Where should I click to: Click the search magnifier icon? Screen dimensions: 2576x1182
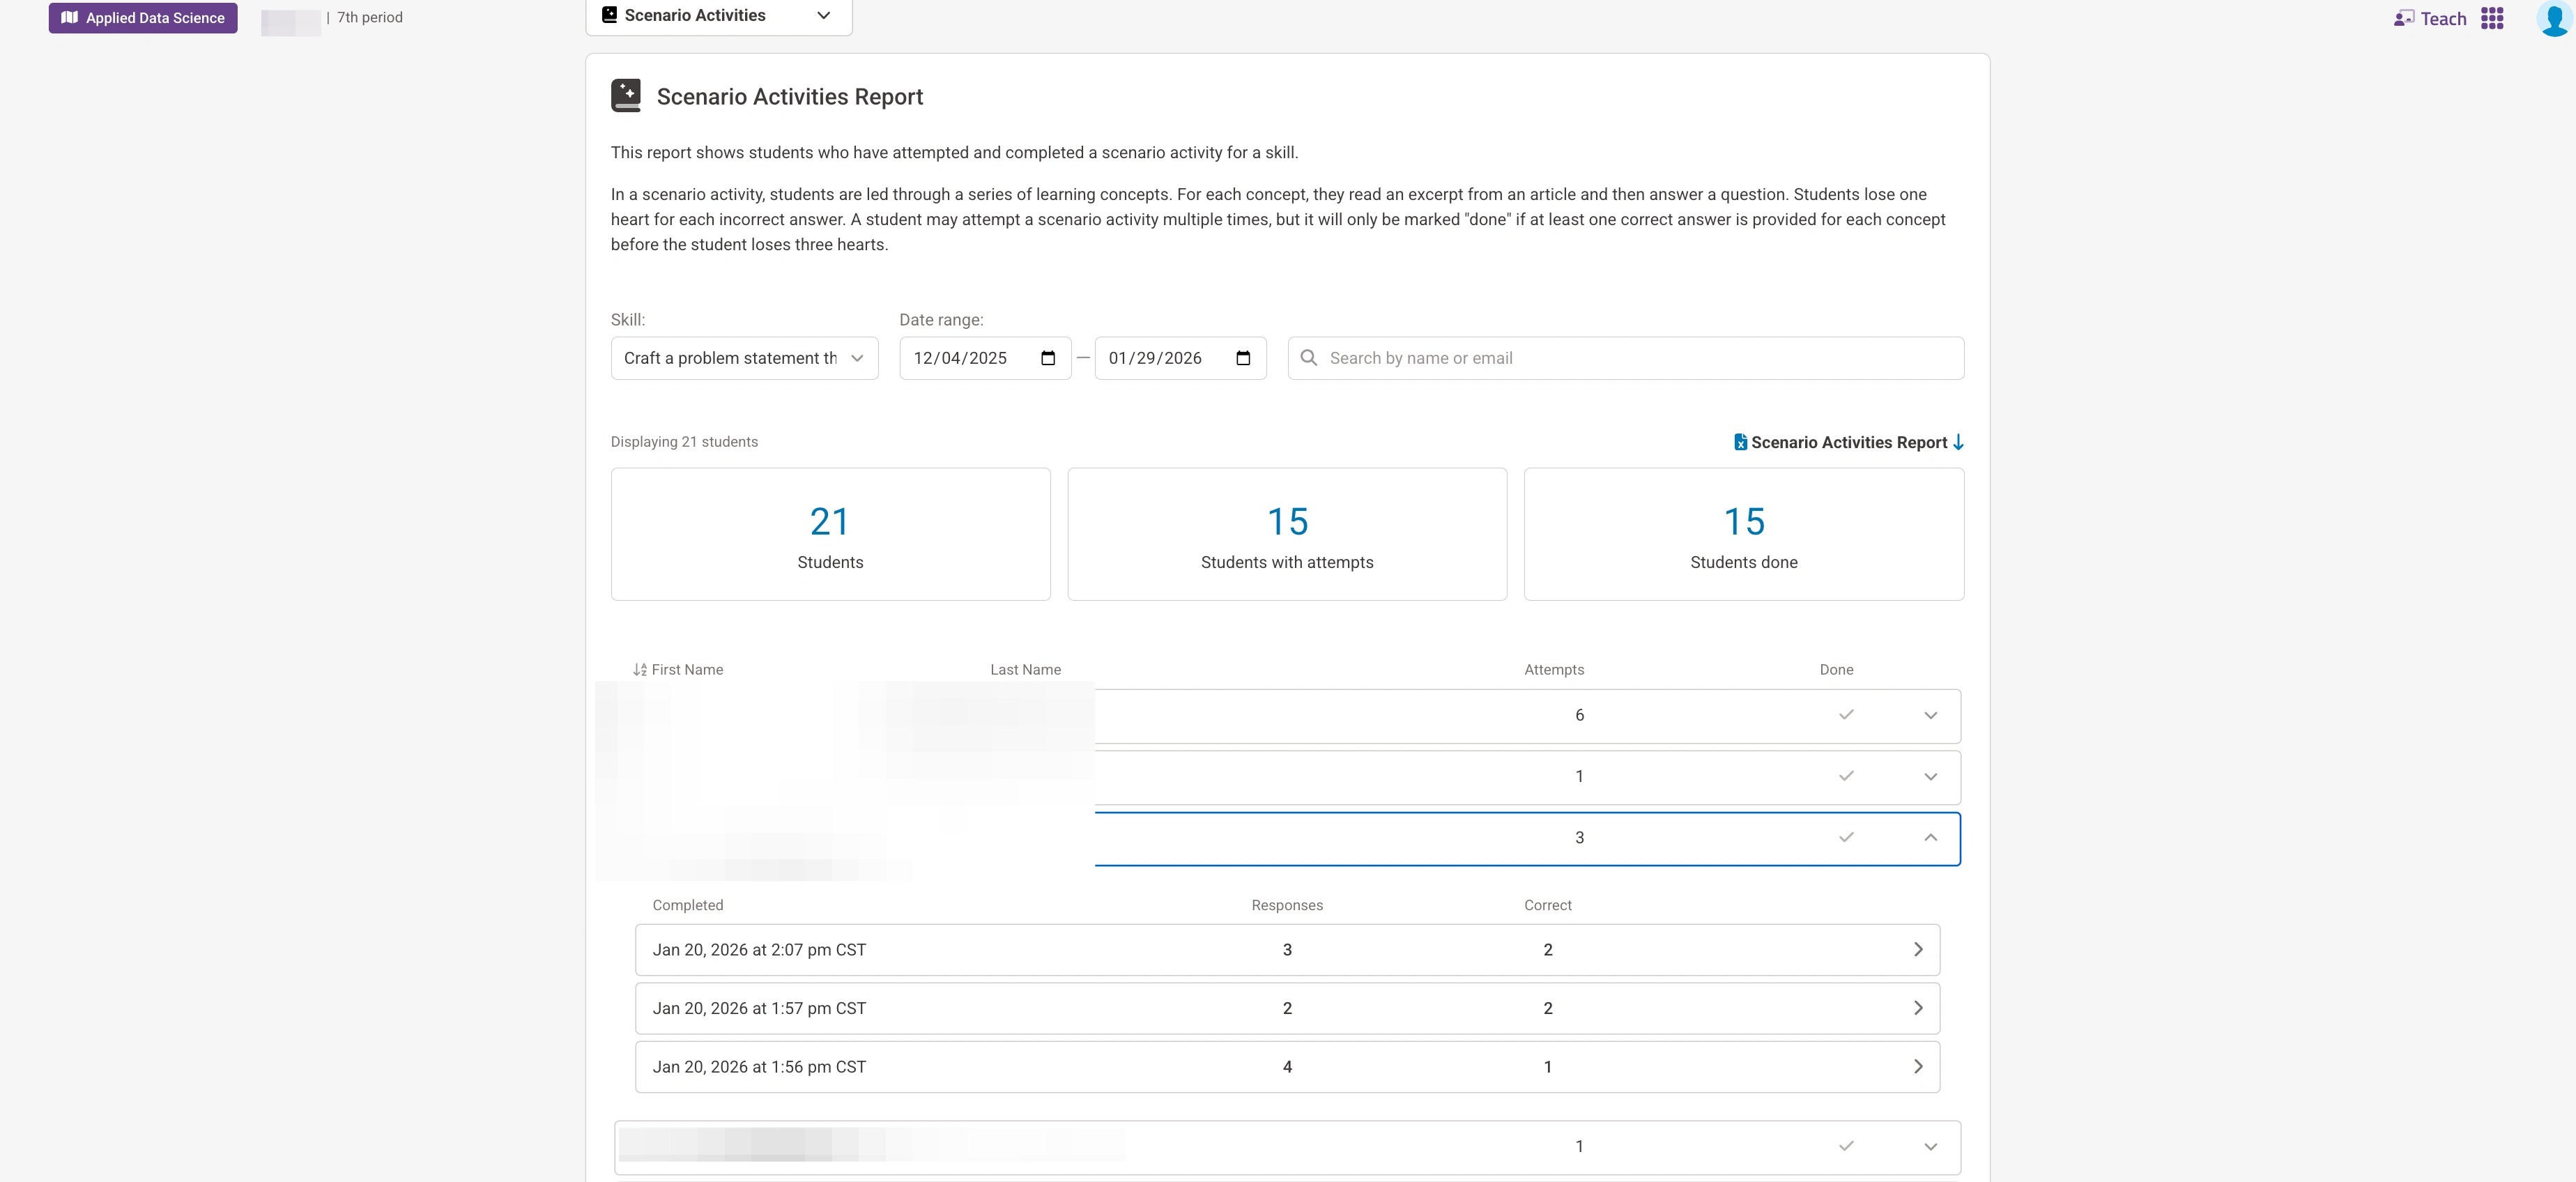1308,358
